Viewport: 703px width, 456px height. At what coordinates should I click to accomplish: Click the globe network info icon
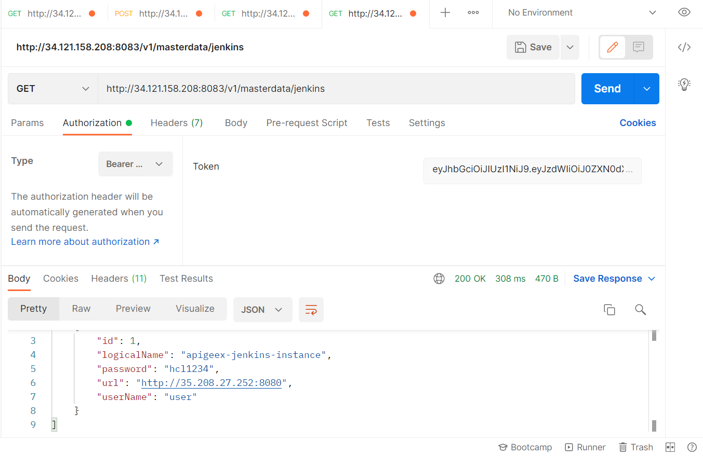(439, 279)
